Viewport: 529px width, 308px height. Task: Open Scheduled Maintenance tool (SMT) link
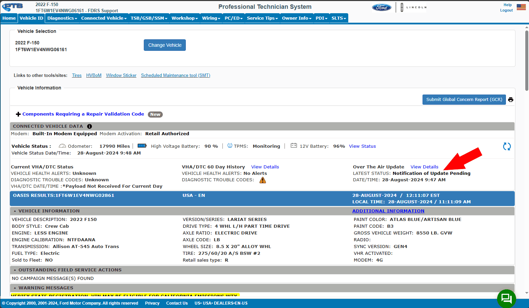176,76
